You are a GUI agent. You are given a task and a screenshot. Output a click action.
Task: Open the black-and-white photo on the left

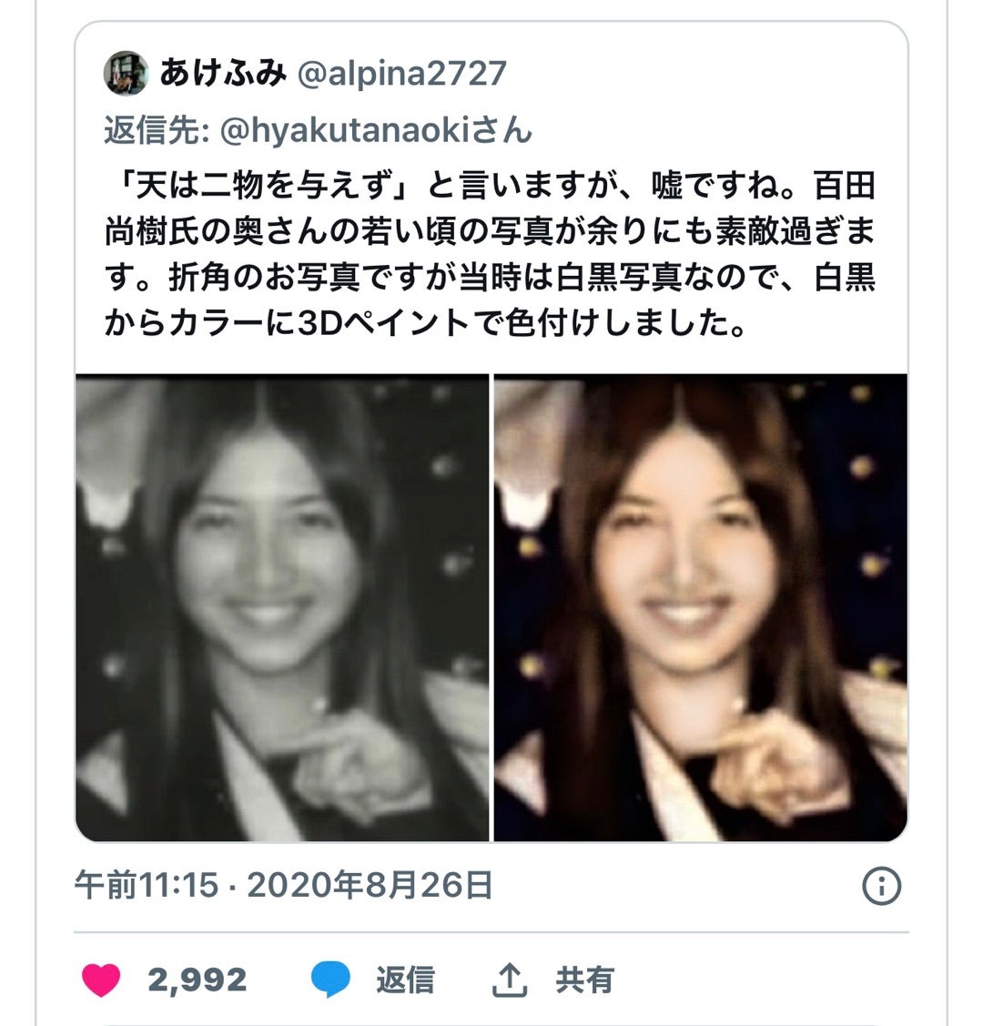point(282,608)
